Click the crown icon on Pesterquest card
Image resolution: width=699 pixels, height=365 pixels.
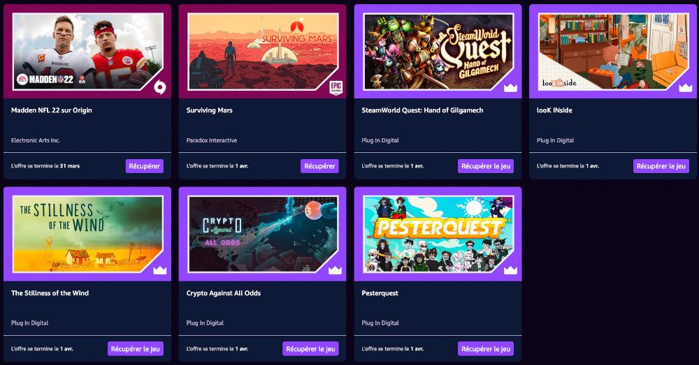point(510,271)
